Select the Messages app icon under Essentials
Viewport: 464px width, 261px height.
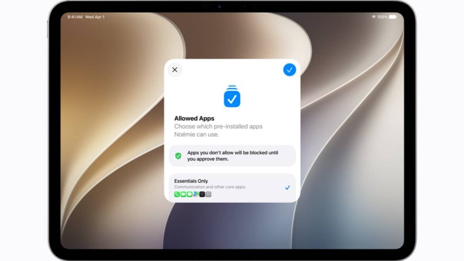point(189,194)
